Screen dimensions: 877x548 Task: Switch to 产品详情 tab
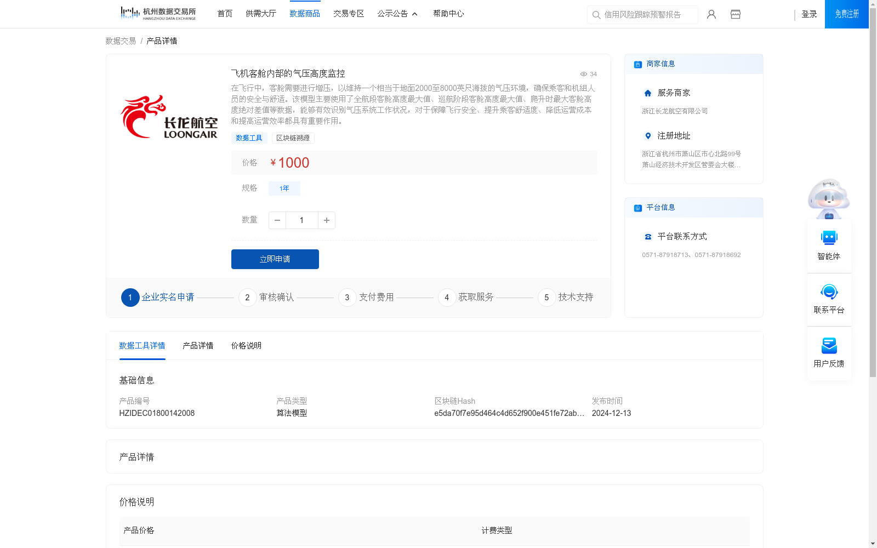tap(198, 346)
